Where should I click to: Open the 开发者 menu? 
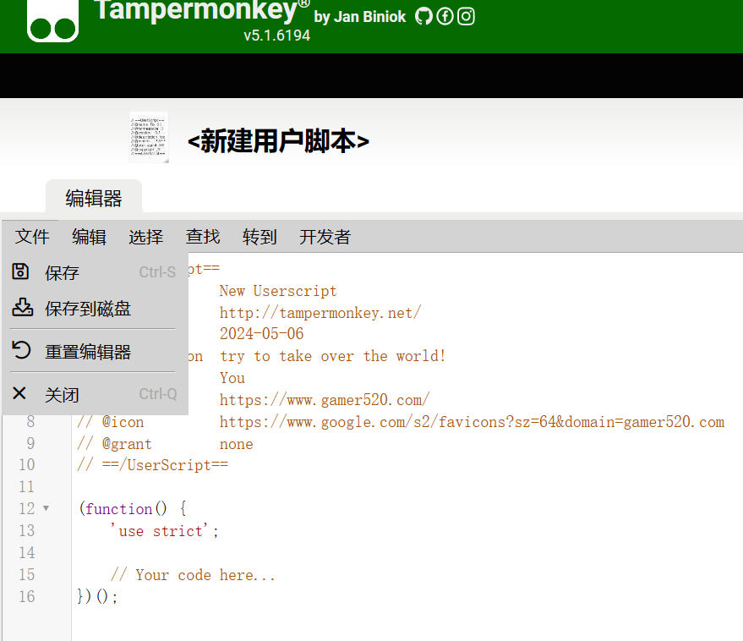[325, 237]
